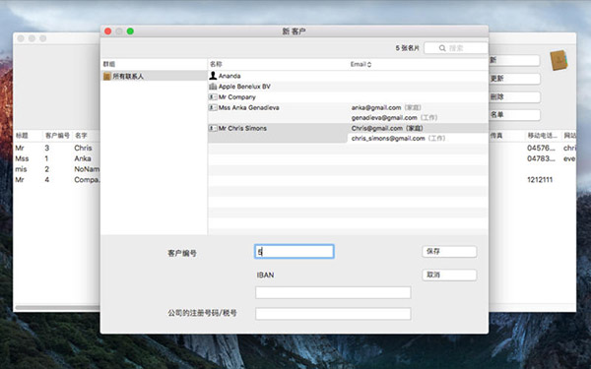Click the 移动电话 column header in back window
Viewport: 591px width, 369px height.
542,136
